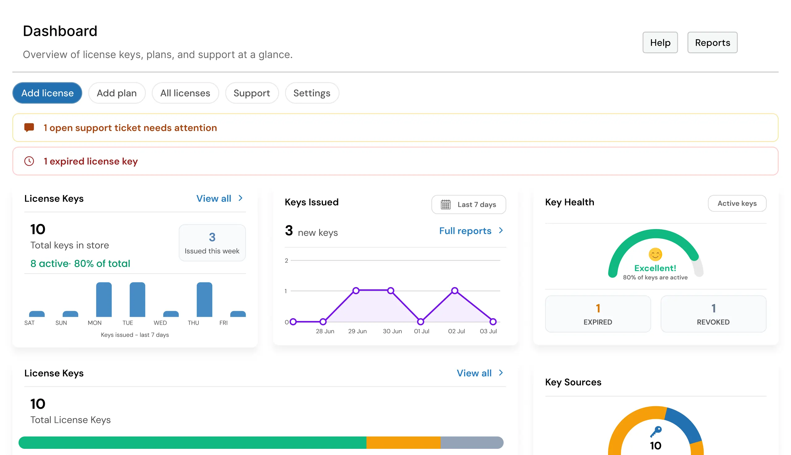Click the Issued this week tile
The height and width of the screenshot is (455, 791).
click(x=212, y=243)
